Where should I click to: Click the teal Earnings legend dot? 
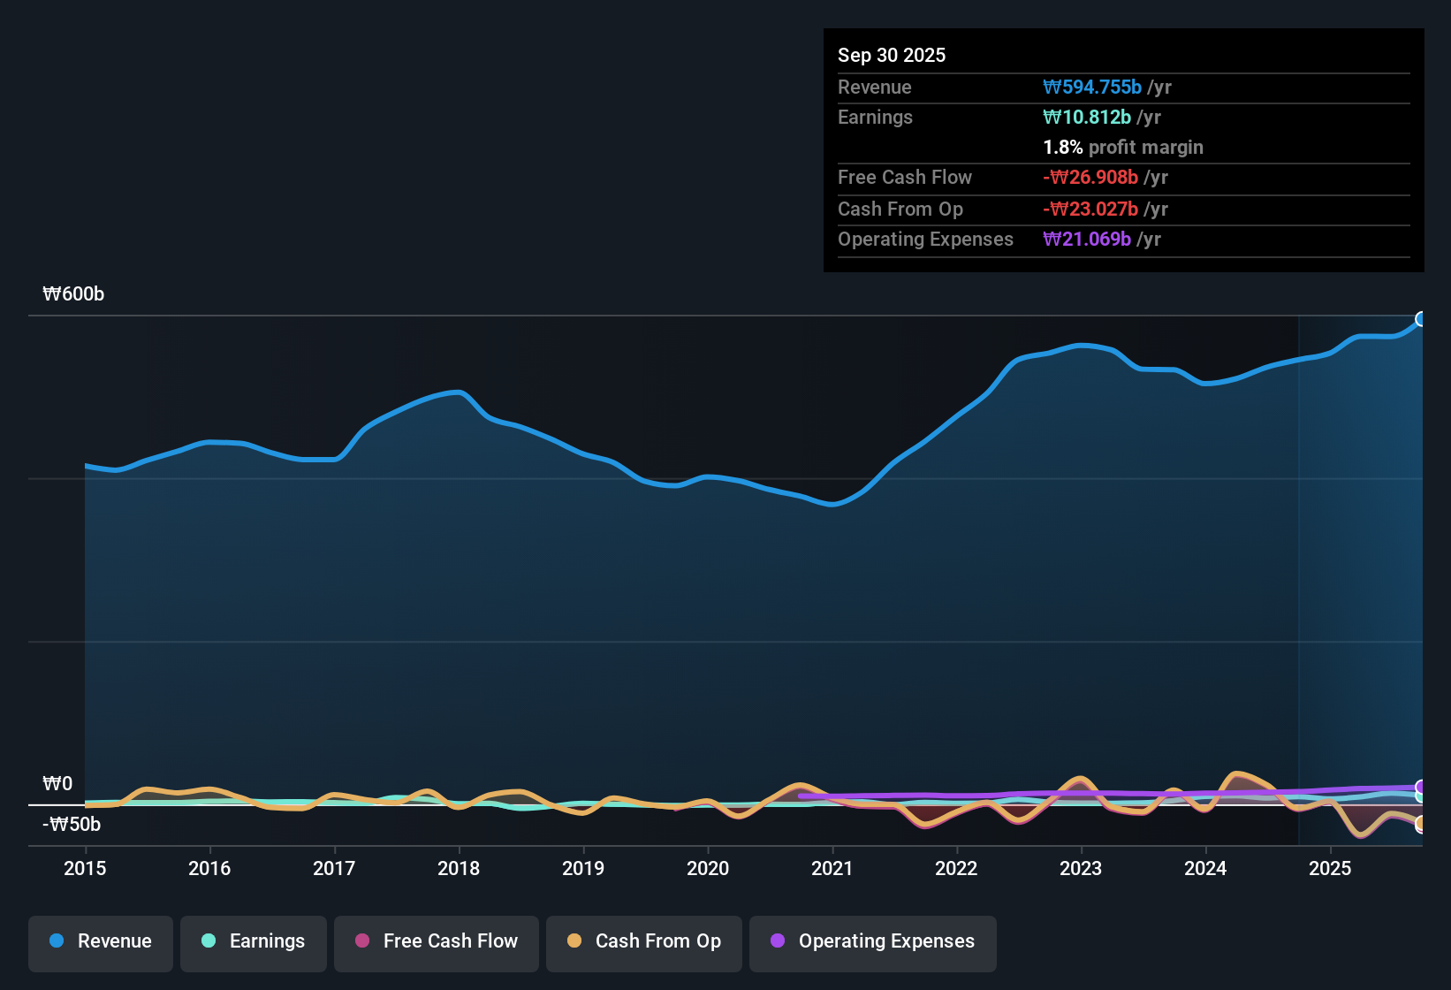coord(209,940)
